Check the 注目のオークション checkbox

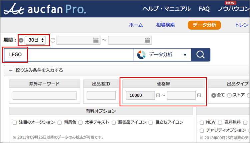click(x=15, y=122)
